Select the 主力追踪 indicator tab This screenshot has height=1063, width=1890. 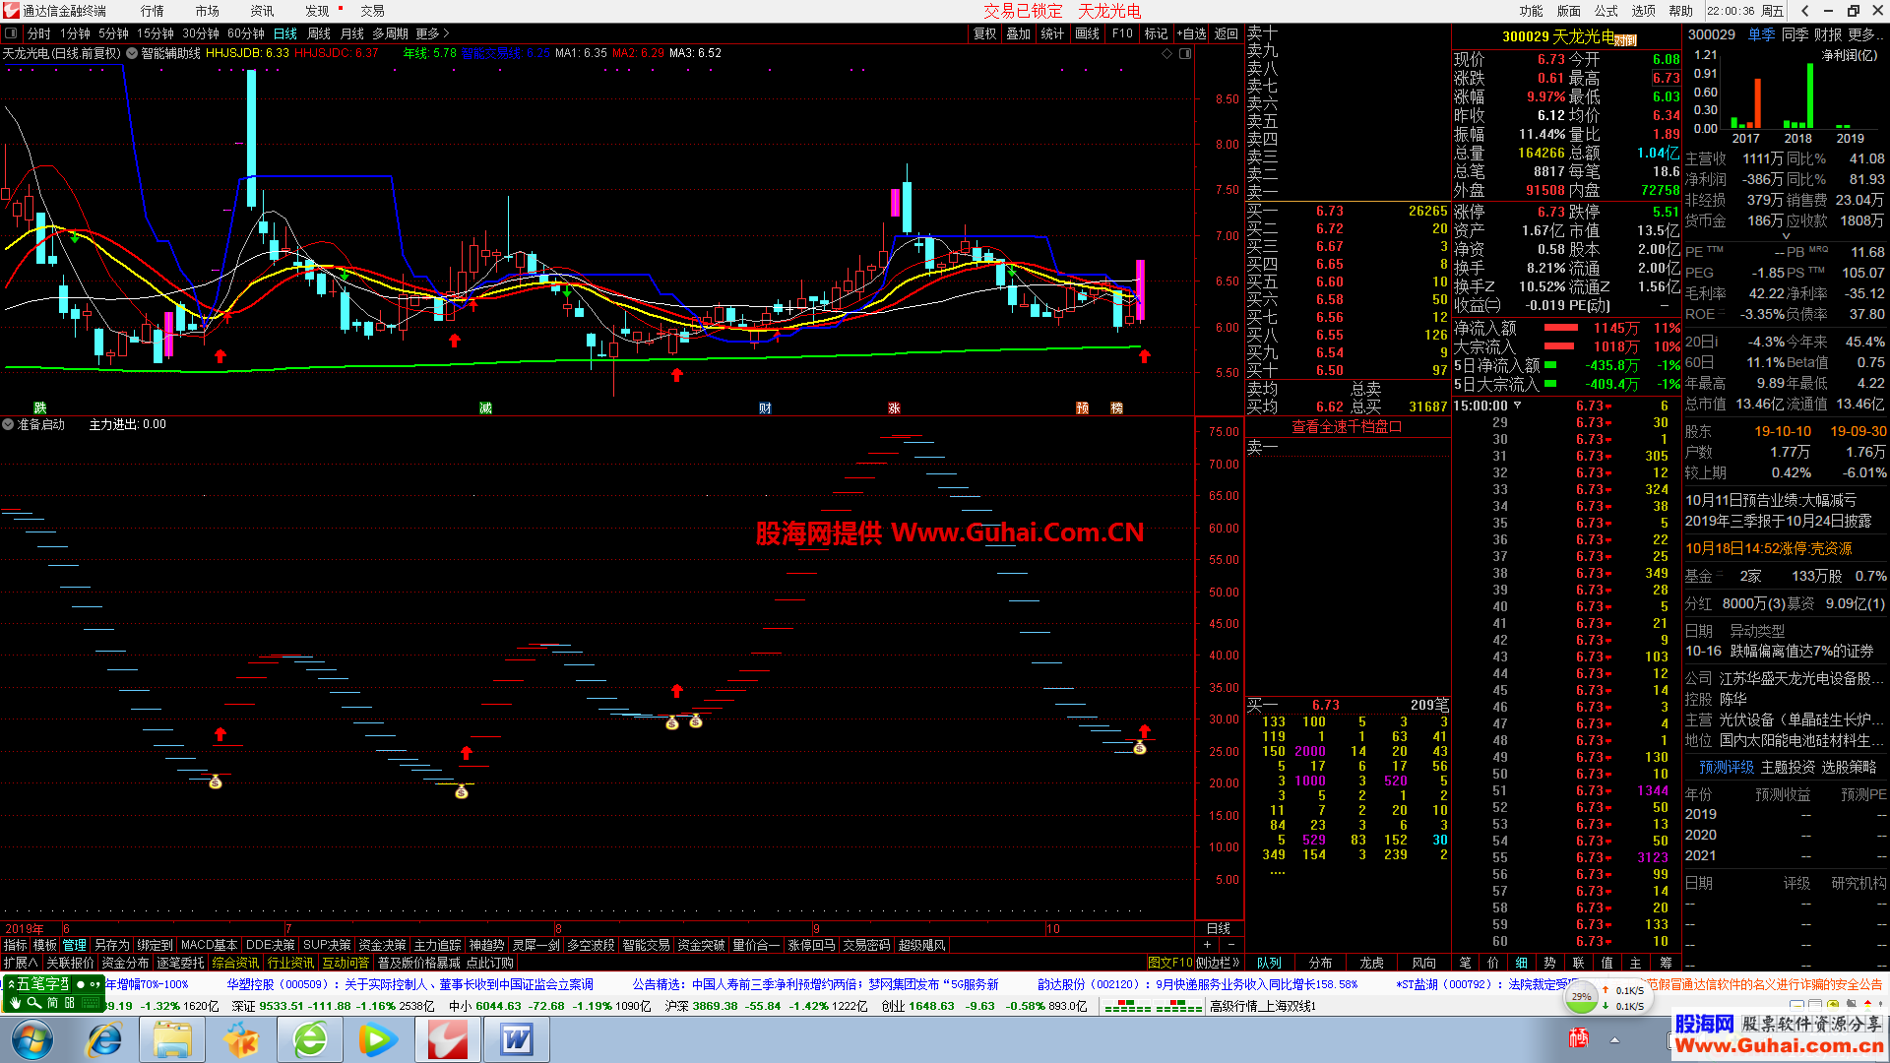(x=437, y=945)
